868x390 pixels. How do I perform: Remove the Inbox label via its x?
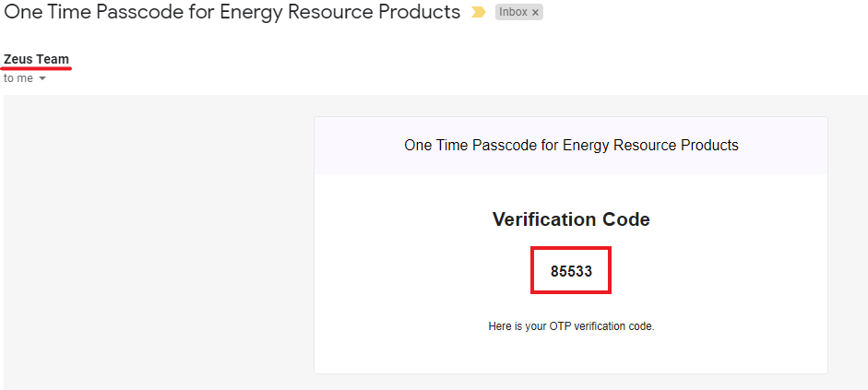pos(535,13)
